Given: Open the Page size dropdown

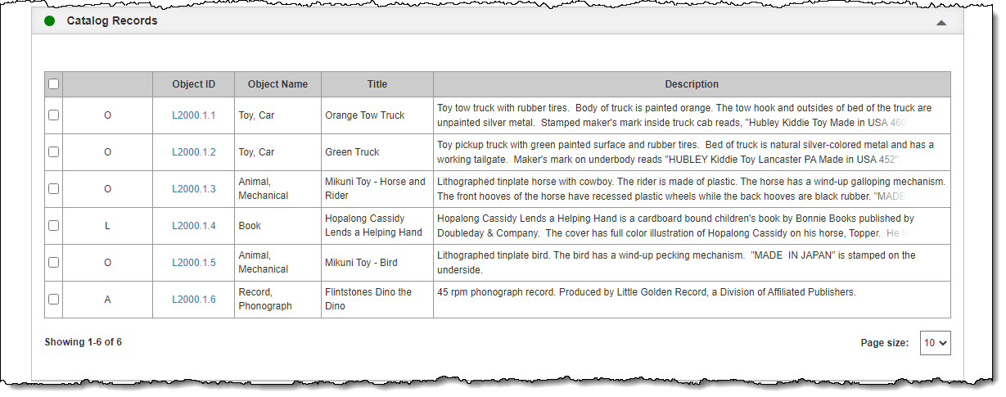Looking at the screenshot, I should (936, 343).
